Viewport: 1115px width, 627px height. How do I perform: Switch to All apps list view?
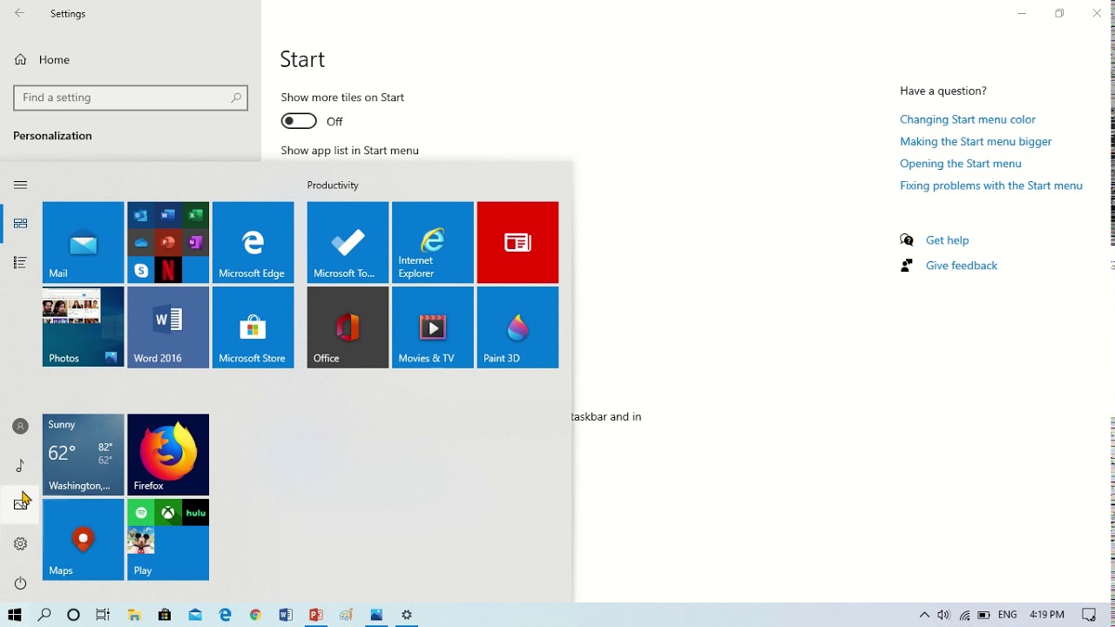pyautogui.click(x=20, y=262)
